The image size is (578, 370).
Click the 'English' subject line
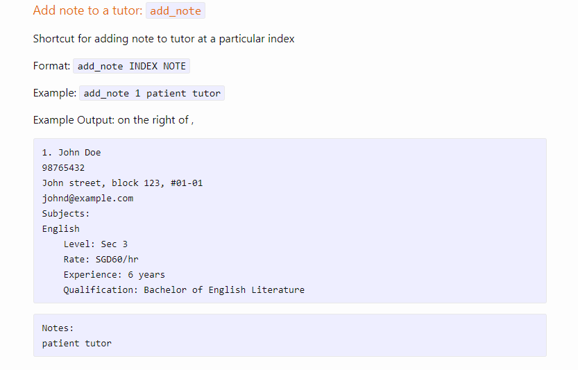click(61, 228)
